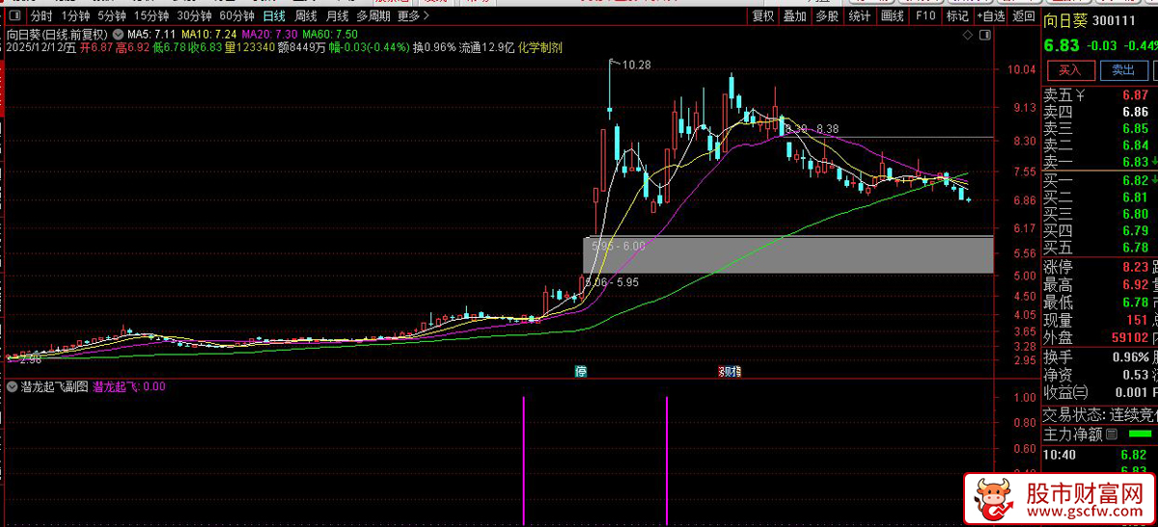
Task: Click the 潜龙起飞副图 indicator label
Action: (54, 386)
